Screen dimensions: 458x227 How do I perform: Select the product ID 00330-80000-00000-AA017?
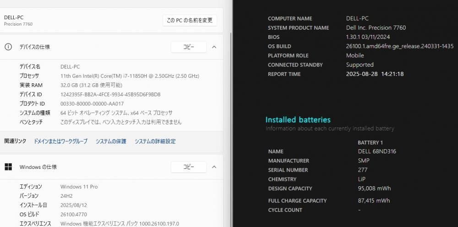(92, 103)
